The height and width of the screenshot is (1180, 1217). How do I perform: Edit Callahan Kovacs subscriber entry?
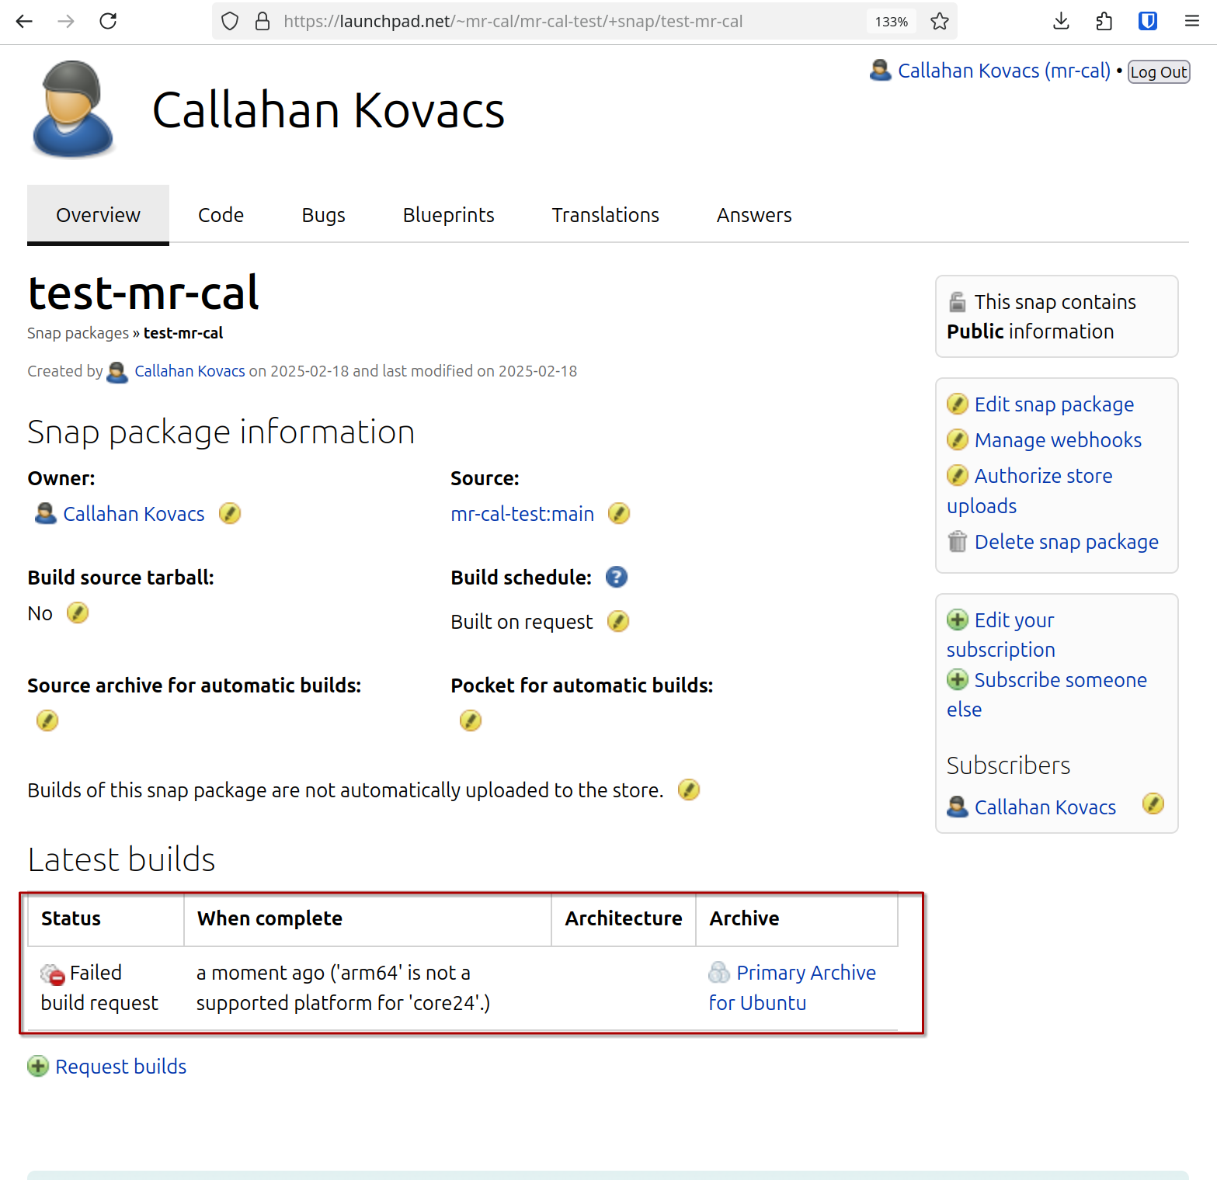(x=1153, y=803)
